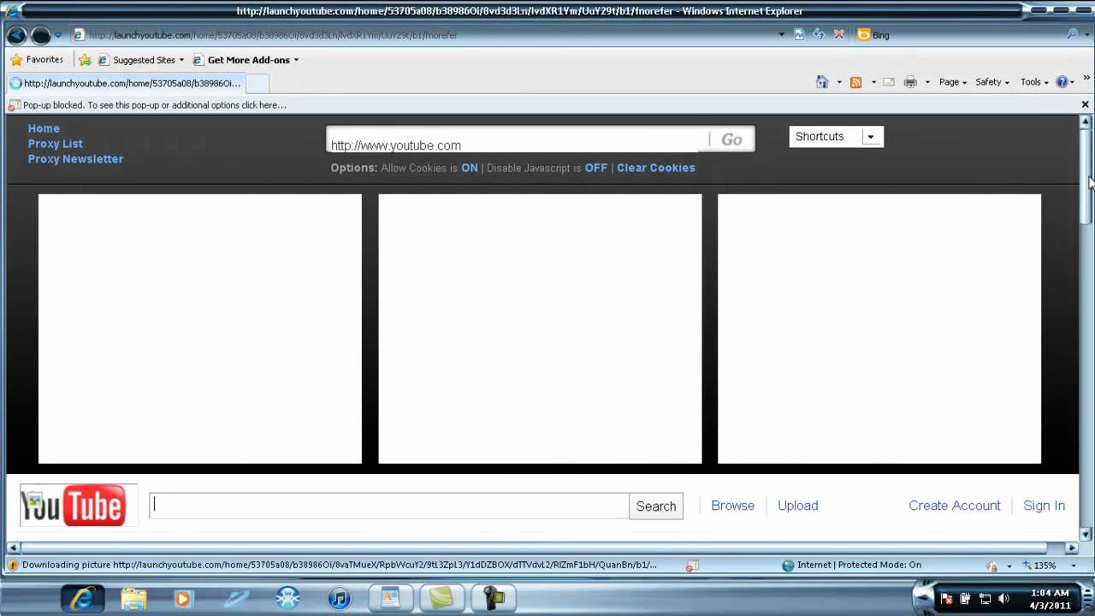
Task: Toggle the Compatibility View icon
Action: (799, 35)
